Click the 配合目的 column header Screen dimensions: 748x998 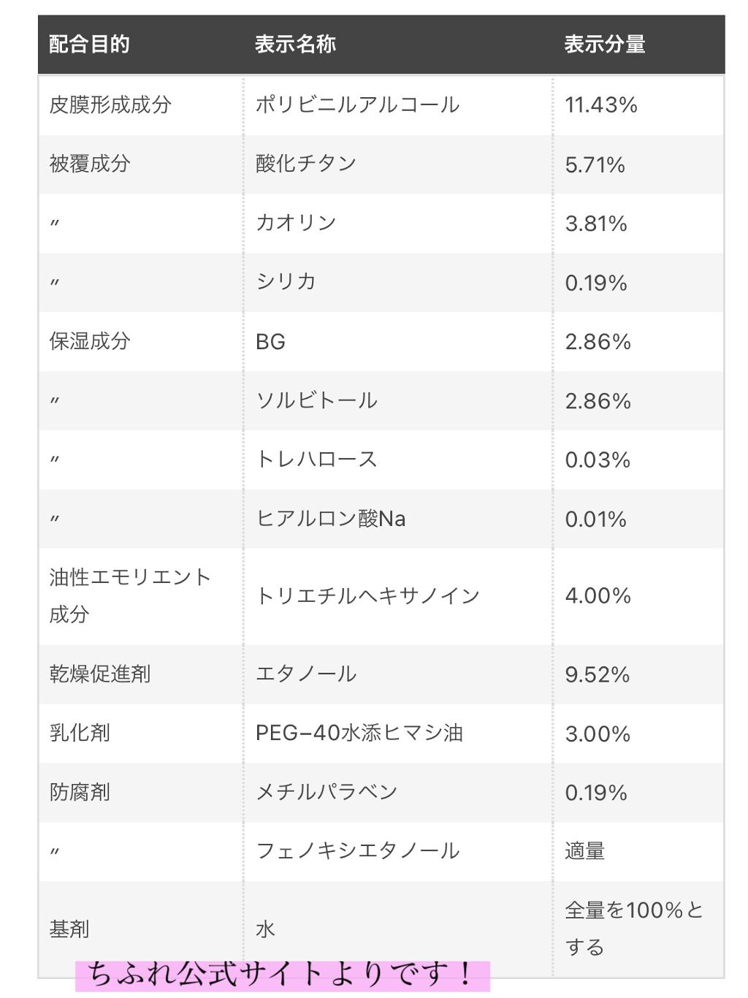tap(90, 45)
